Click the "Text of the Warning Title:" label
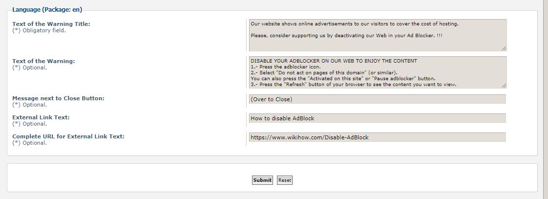The height and width of the screenshot is (199, 548). point(51,24)
